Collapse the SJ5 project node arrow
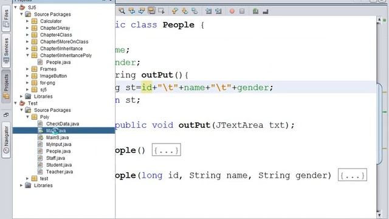The width and height of the screenshot is (389, 219). click(x=16, y=7)
